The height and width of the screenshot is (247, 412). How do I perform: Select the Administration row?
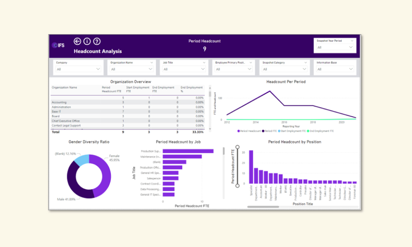click(x=127, y=107)
